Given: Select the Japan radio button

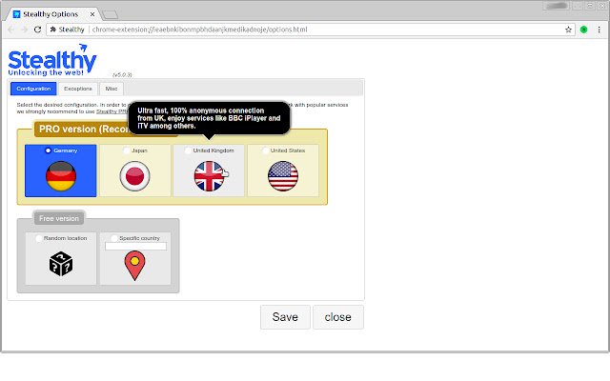Looking at the screenshot, I should (126, 150).
